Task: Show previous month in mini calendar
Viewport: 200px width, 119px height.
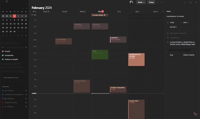Action: (23, 8)
